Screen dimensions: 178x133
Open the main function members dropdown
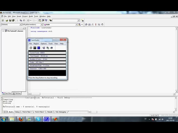coord(76,25)
